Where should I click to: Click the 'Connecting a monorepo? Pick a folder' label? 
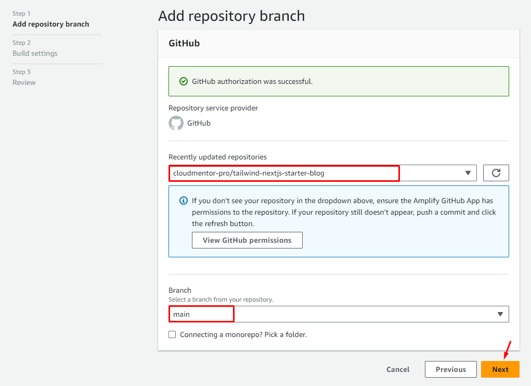tap(243, 334)
